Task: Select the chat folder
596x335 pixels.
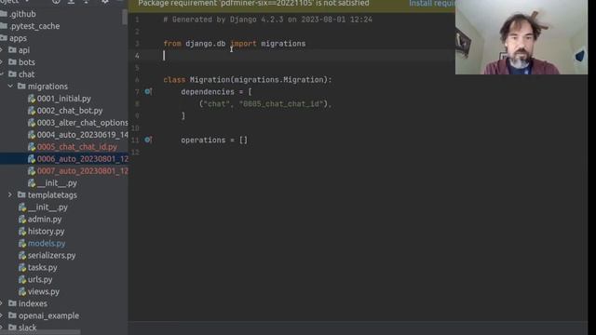Action: pos(26,74)
